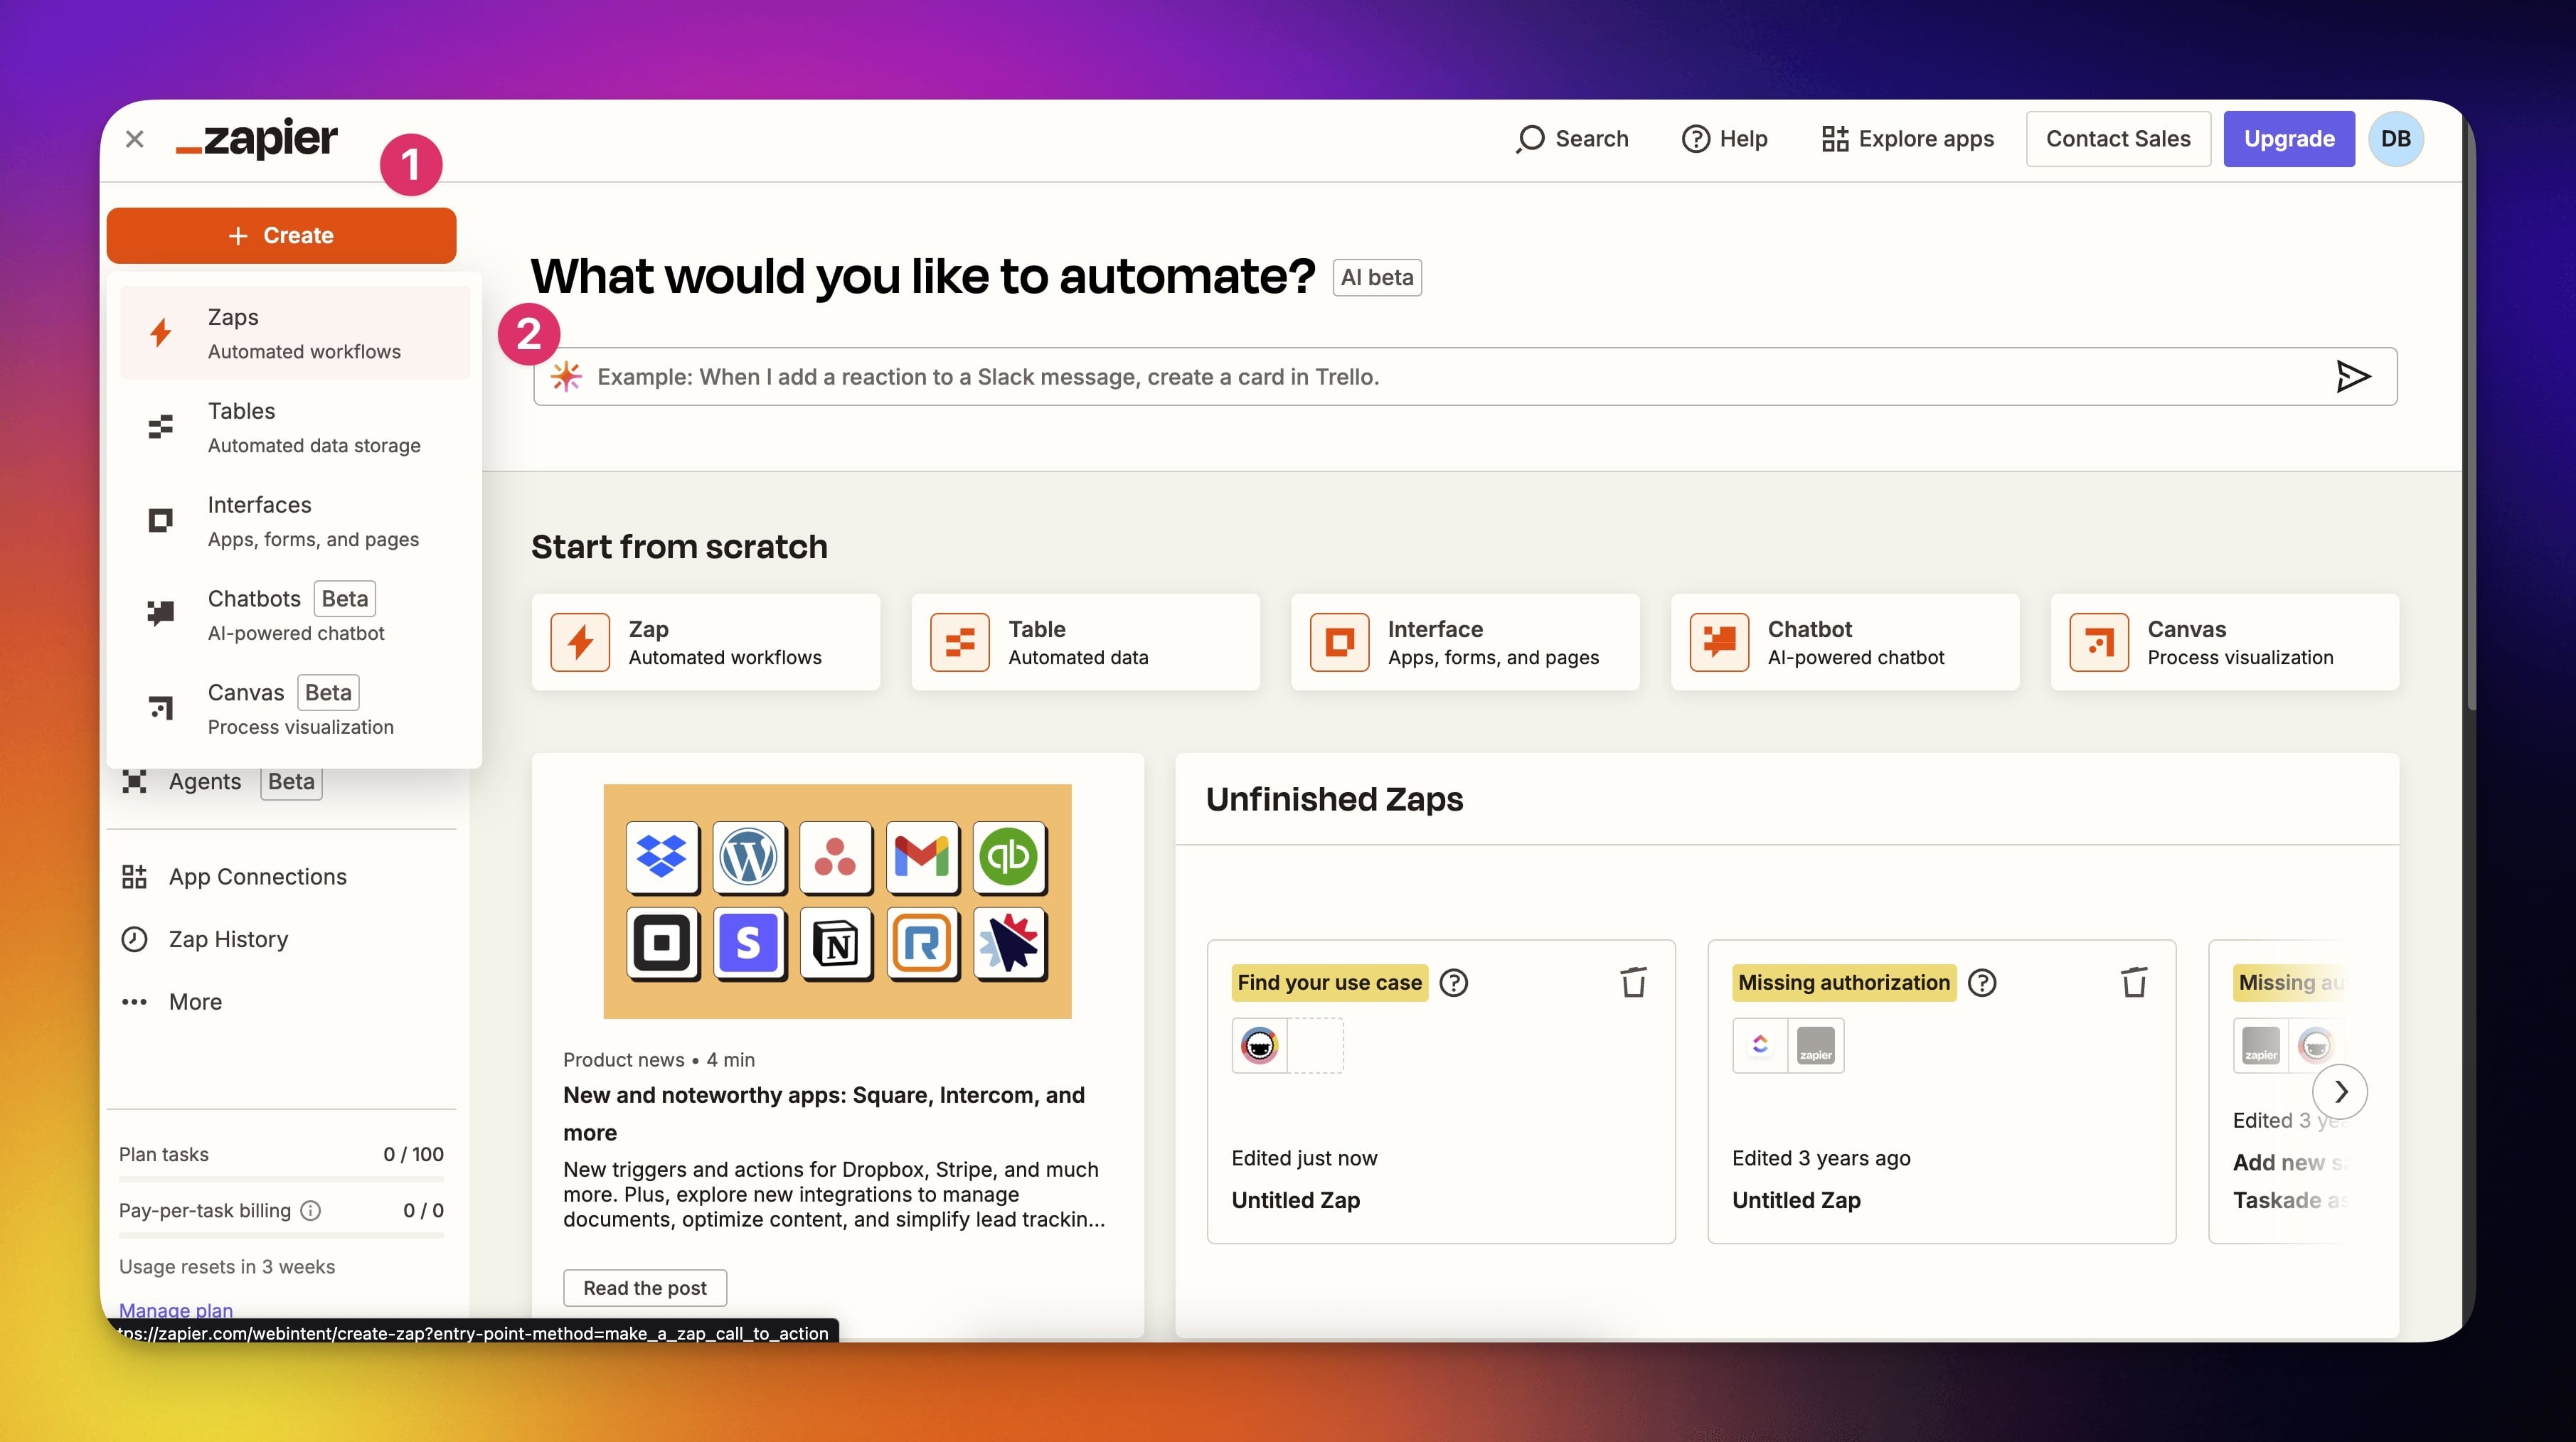Click the Zap lightning icon under Start from scratch
Image resolution: width=2576 pixels, height=1442 pixels.
point(580,642)
